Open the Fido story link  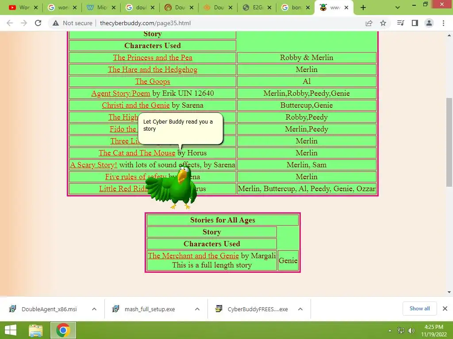coord(123,129)
